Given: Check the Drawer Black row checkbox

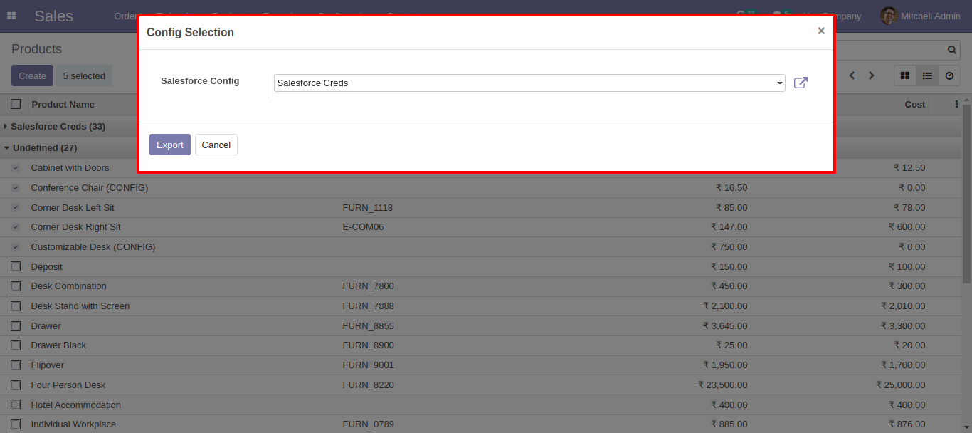Looking at the screenshot, I should click(16, 345).
